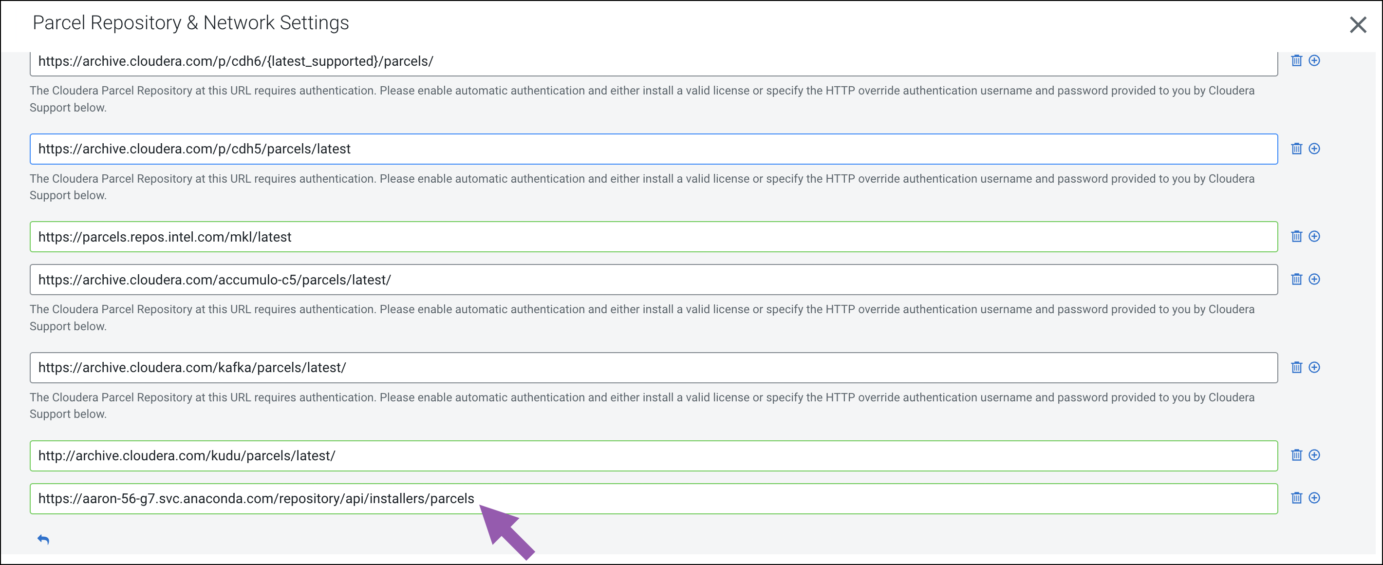Remove the cdh5 parcels URL entry
The width and height of the screenshot is (1383, 565).
[1296, 149]
